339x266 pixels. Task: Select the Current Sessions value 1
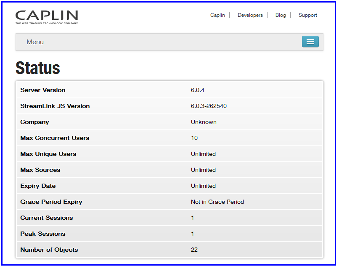click(x=192, y=218)
